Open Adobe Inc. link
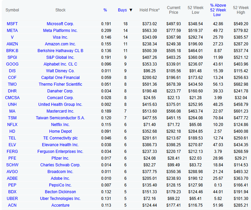 (60, 179)
